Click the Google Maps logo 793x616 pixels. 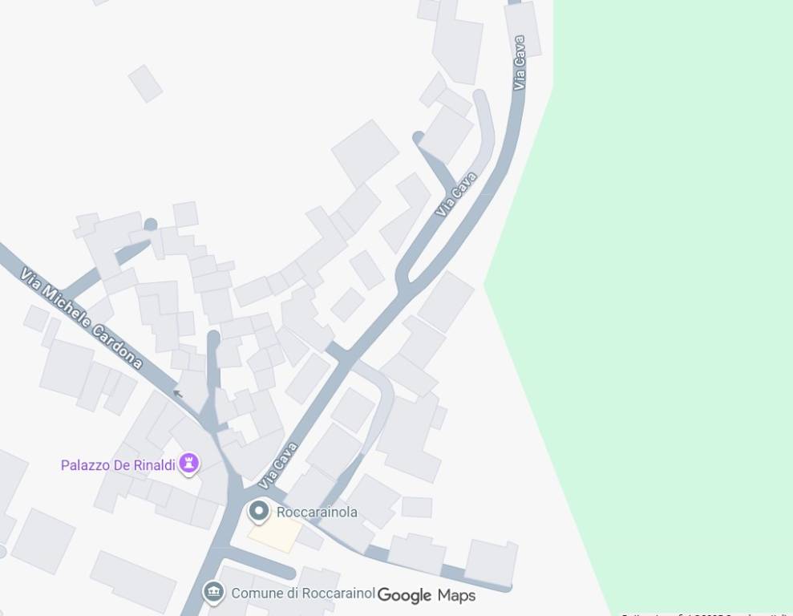[x=427, y=595]
